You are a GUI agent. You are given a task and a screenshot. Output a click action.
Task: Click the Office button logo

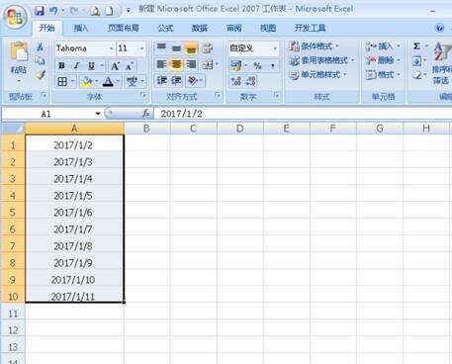tap(15, 18)
